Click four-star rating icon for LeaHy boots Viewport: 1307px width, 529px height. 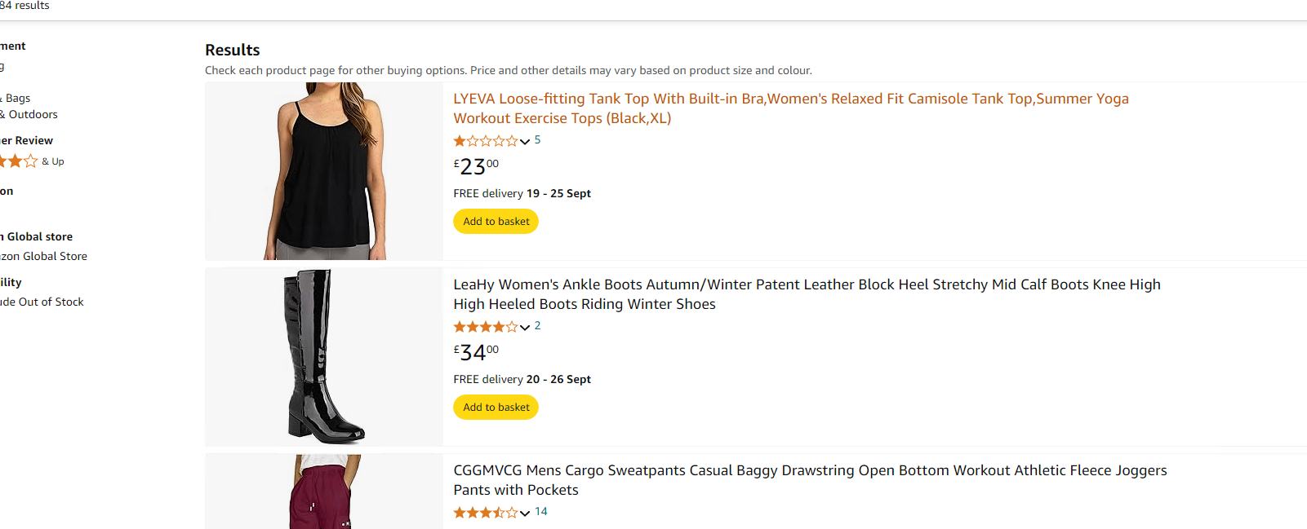tap(485, 327)
